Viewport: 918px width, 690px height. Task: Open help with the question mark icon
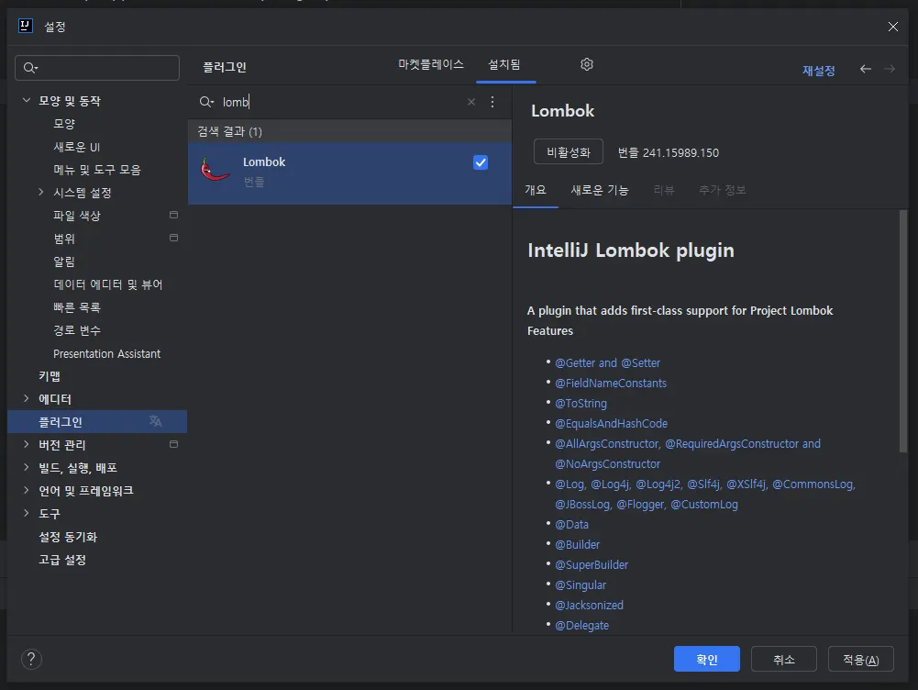[31, 659]
